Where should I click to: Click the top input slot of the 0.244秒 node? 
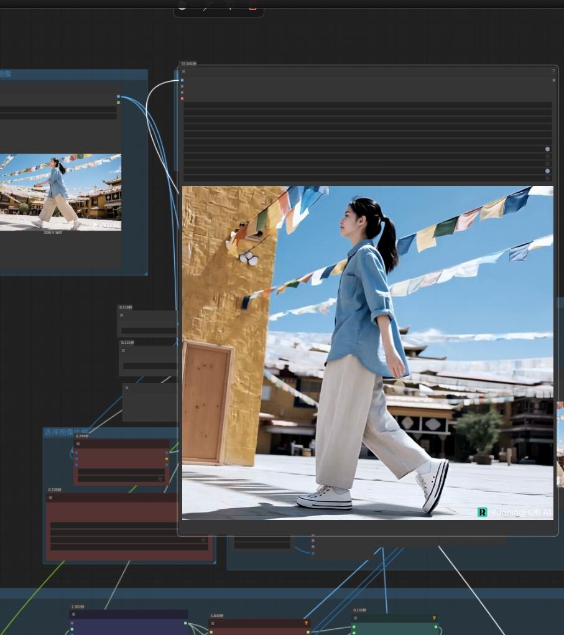coord(76,453)
